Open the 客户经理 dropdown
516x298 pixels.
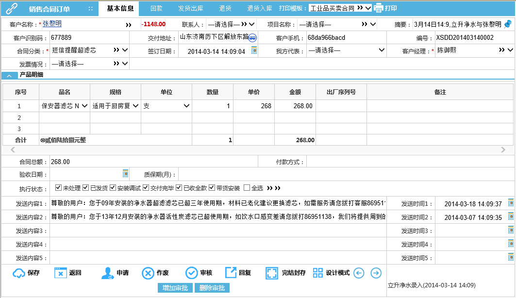510,50
